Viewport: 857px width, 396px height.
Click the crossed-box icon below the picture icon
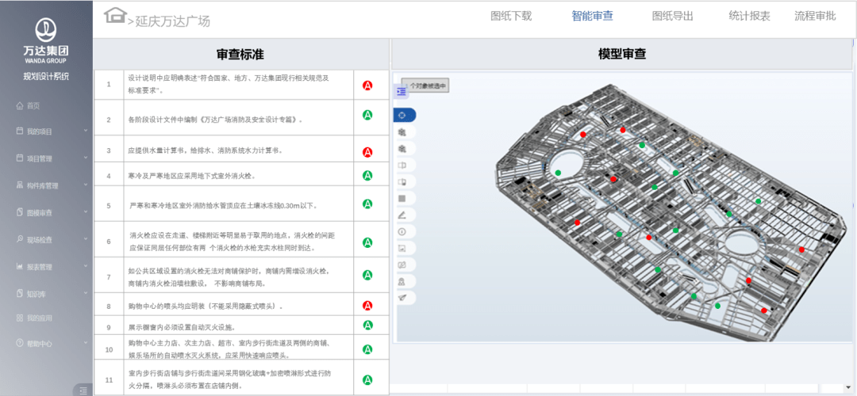tap(402, 265)
